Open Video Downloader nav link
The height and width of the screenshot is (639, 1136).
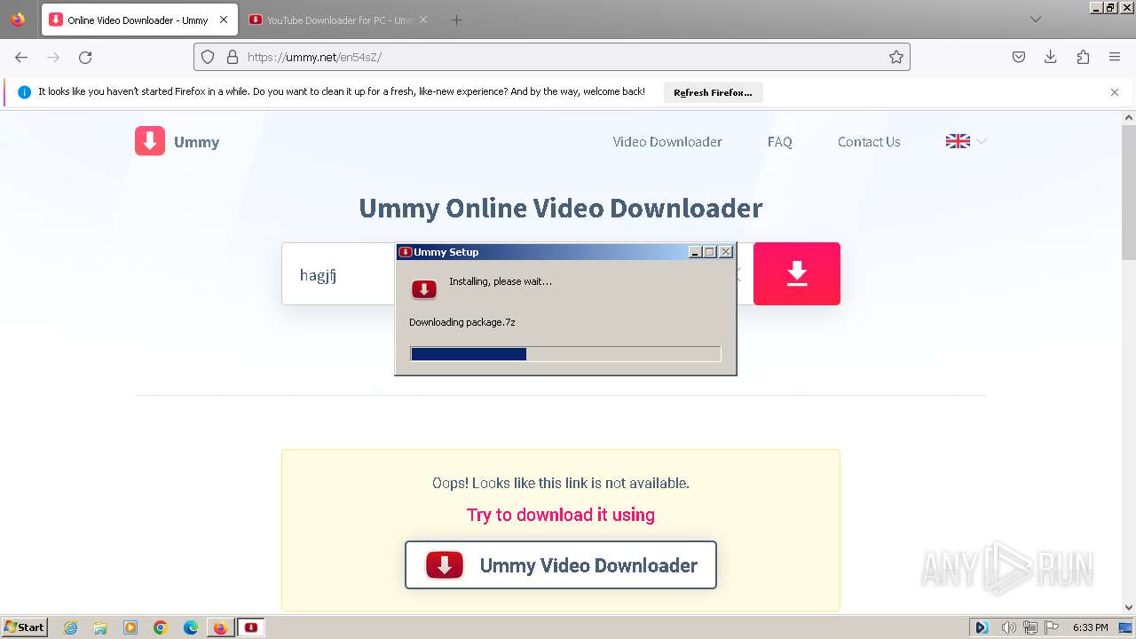(667, 142)
